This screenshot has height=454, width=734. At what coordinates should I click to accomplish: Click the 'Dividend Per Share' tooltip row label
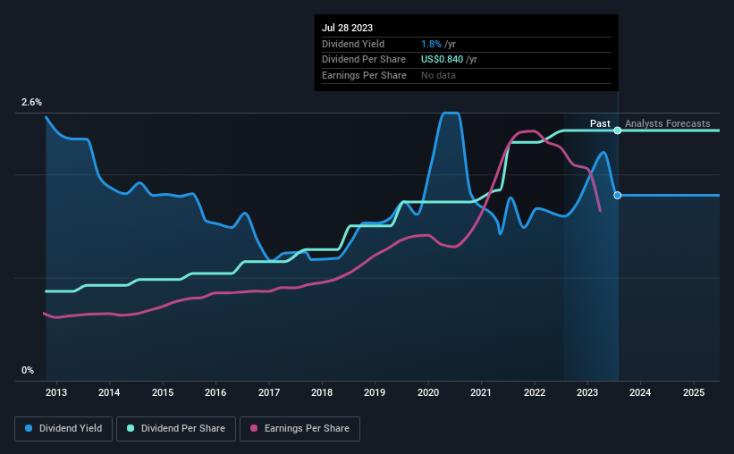pos(364,60)
